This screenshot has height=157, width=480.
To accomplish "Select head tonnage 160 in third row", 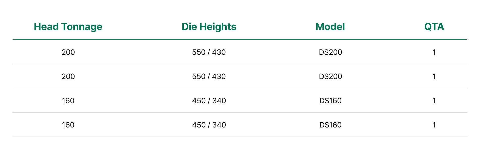I will [x=68, y=101].
